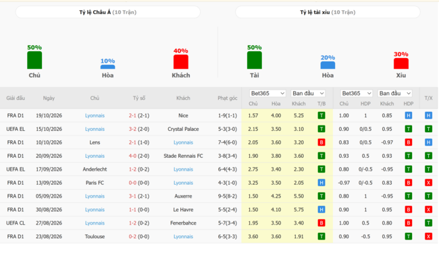Click the score 0-0 (0-0)
Screen dimensions: 439x253
[139, 183]
